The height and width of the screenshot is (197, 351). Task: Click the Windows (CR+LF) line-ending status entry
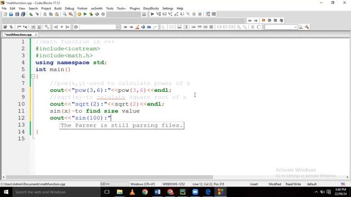143,184
